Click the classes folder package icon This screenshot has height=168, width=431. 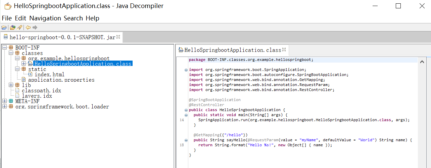17,53
